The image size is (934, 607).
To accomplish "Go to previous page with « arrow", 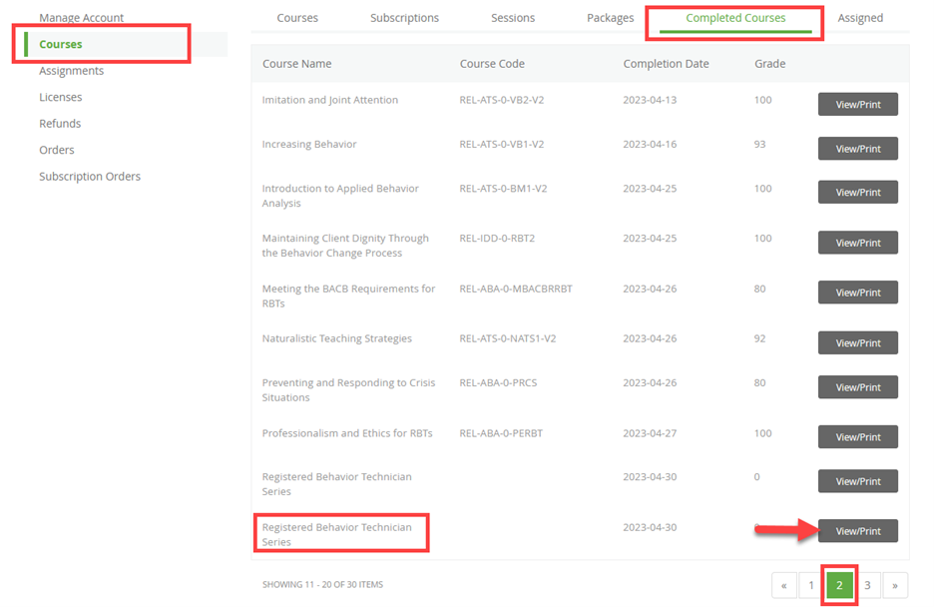I will 784,586.
